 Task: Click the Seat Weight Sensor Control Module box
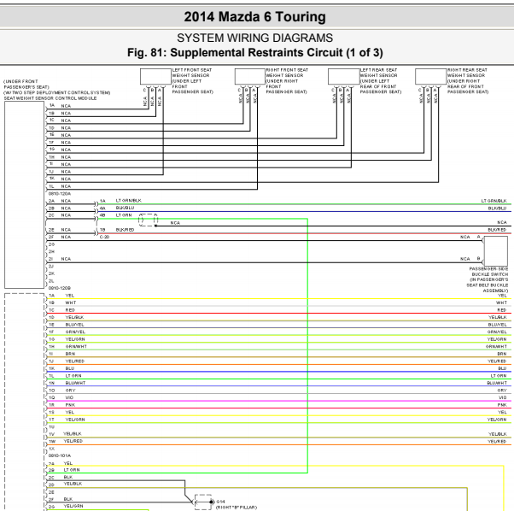pyautogui.click(x=24, y=195)
